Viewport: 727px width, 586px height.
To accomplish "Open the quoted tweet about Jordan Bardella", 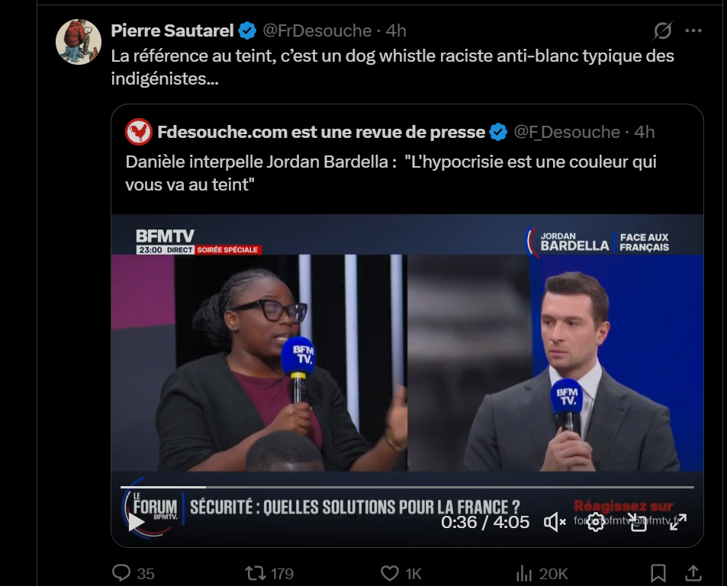I will point(391,173).
